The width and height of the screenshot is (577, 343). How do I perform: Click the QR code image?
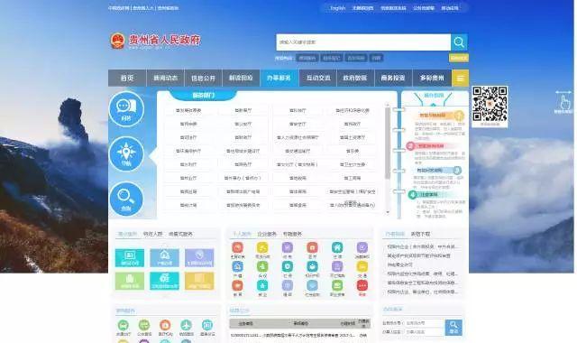tap(490, 105)
